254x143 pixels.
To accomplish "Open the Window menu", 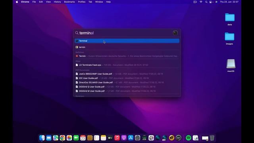I will pyautogui.click(x=99, y=2).
